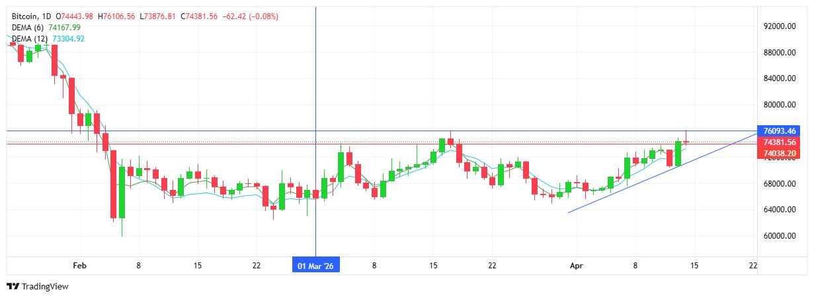The height and width of the screenshot is (298, 814).
Task: Select the blue vertical line on chart
Action: click(x=316, y=79)
